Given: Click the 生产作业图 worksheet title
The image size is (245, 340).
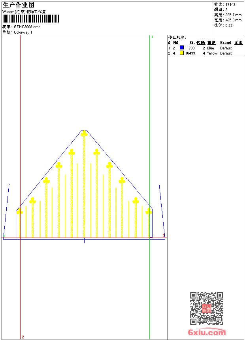Looking at the screenshot, I should coord(19,5).
